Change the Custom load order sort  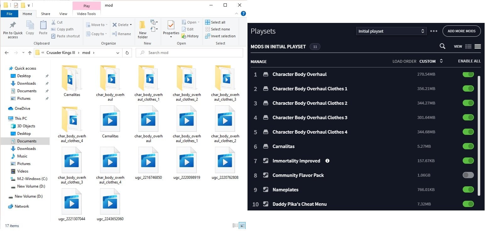431,61
